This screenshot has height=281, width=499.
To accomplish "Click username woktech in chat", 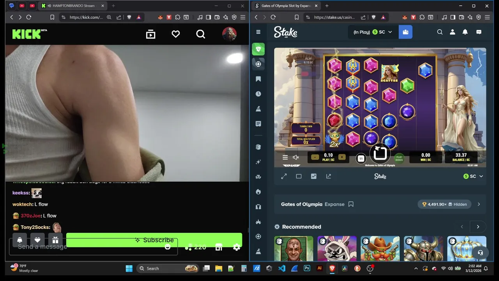I will coord(22,205).
